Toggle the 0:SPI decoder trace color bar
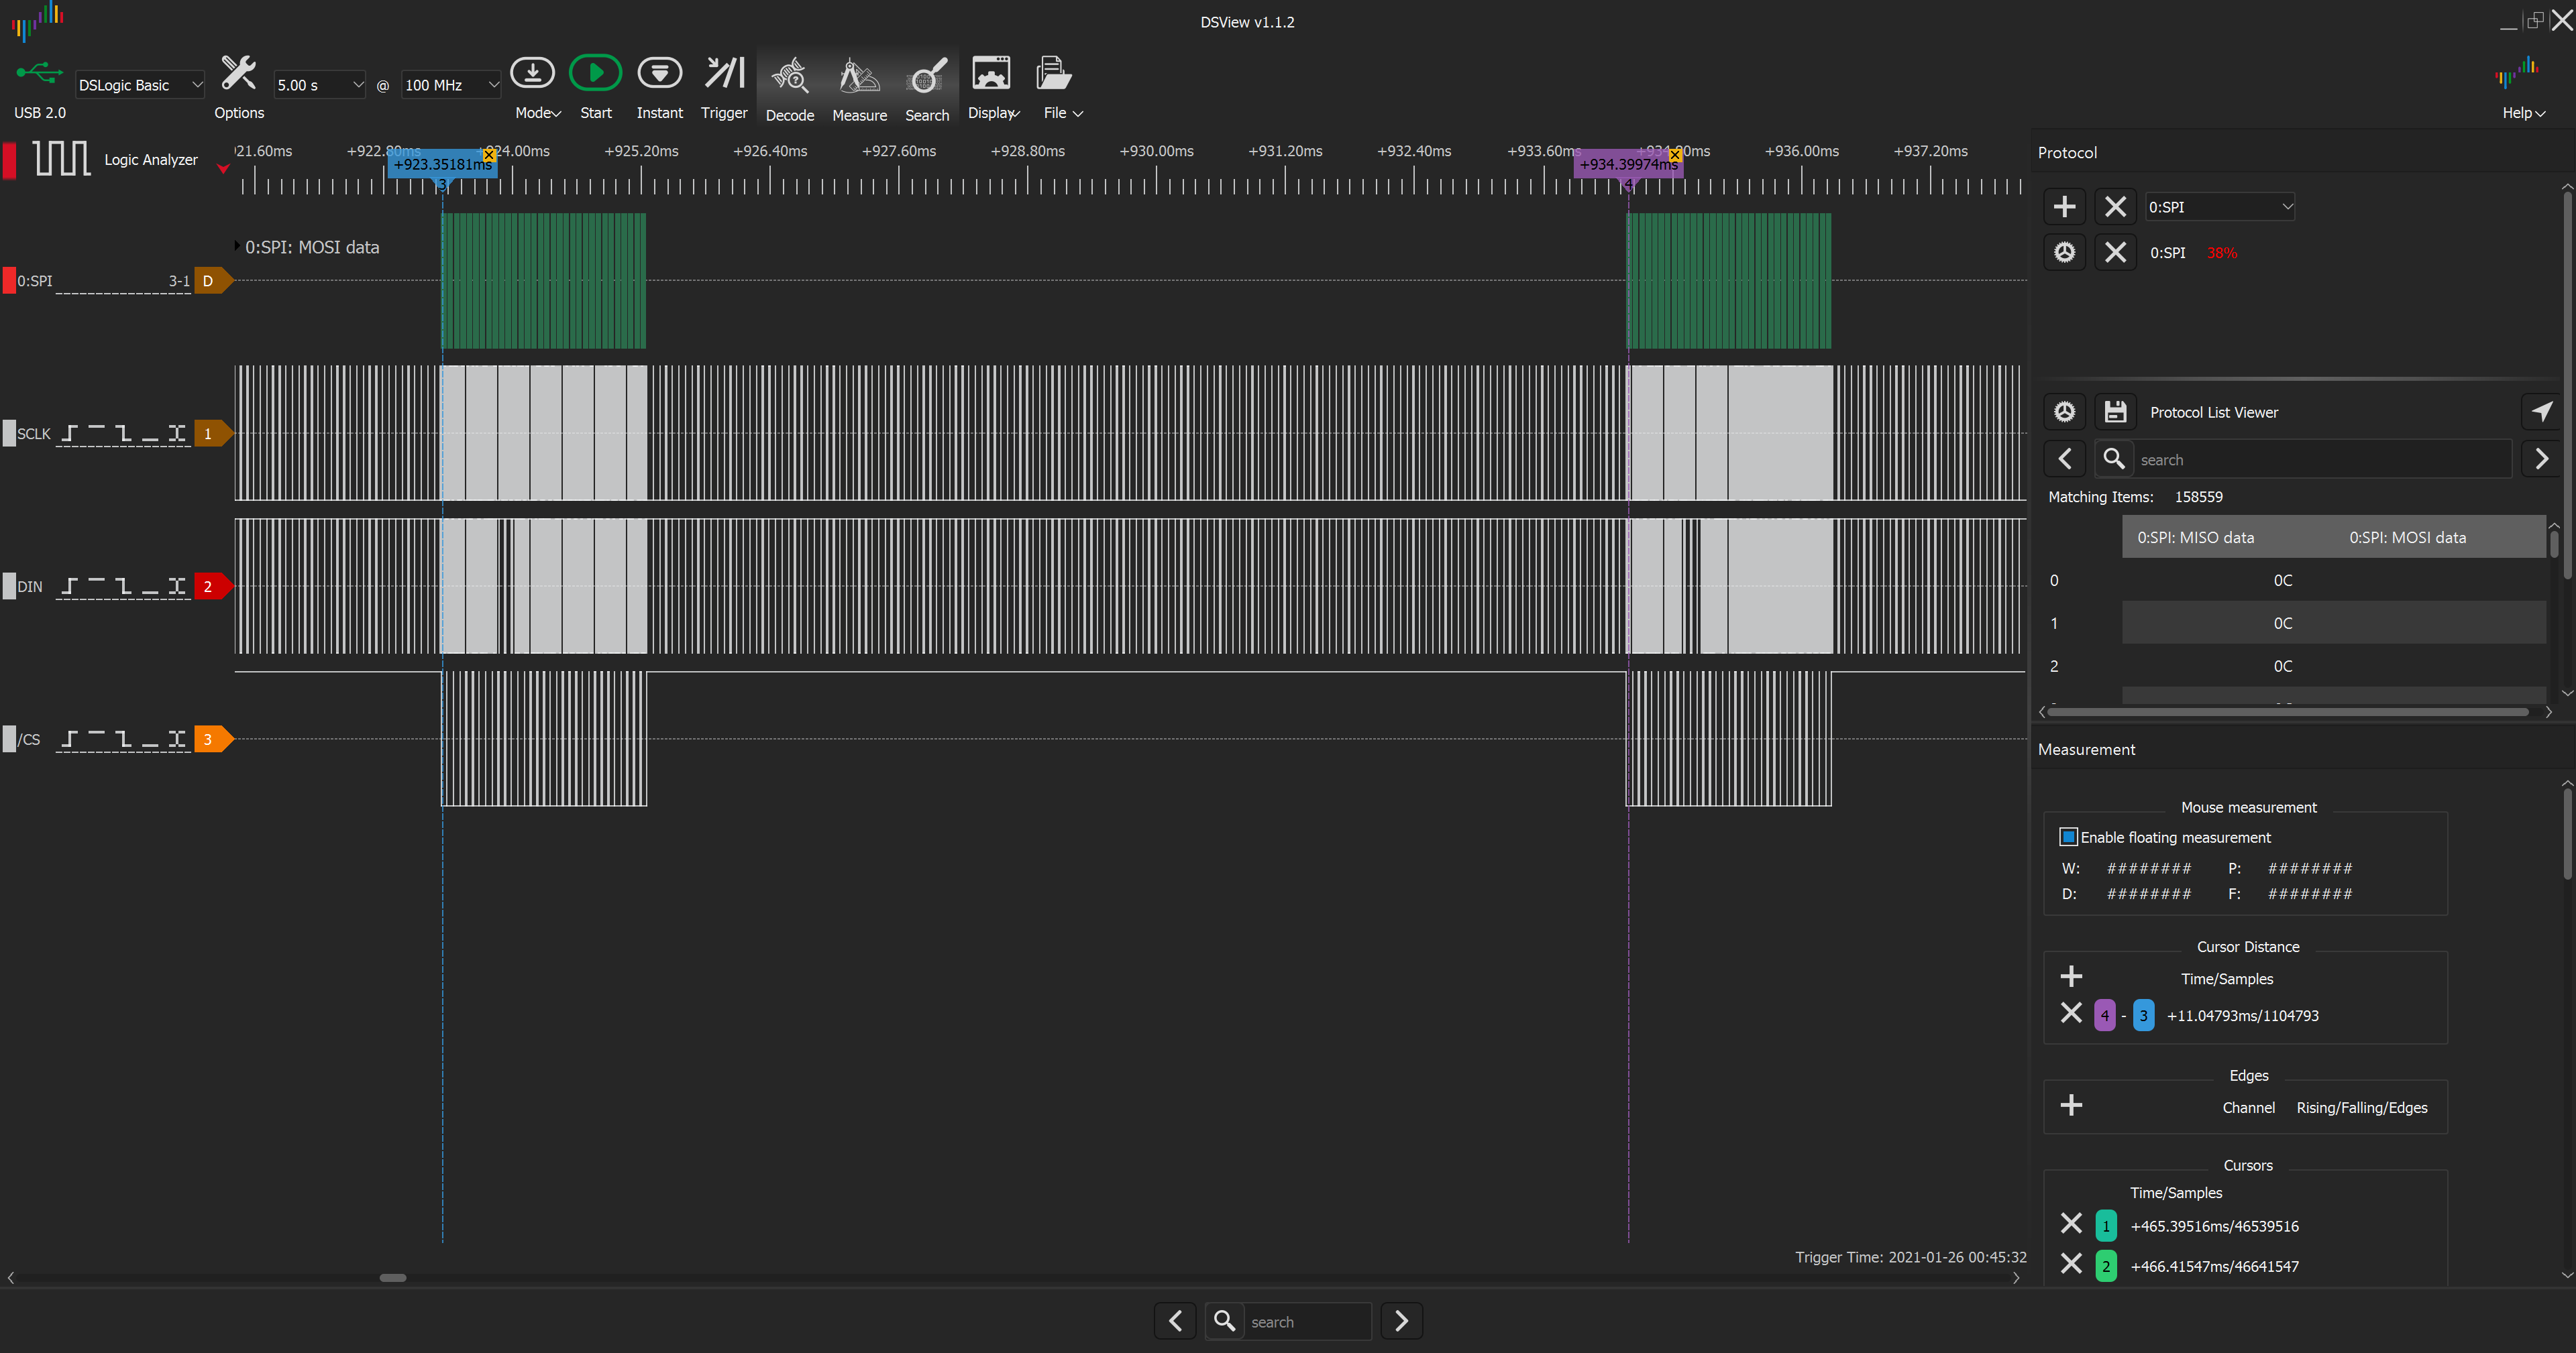This screenshot has height=1353, width=2576. coord(9,281)
